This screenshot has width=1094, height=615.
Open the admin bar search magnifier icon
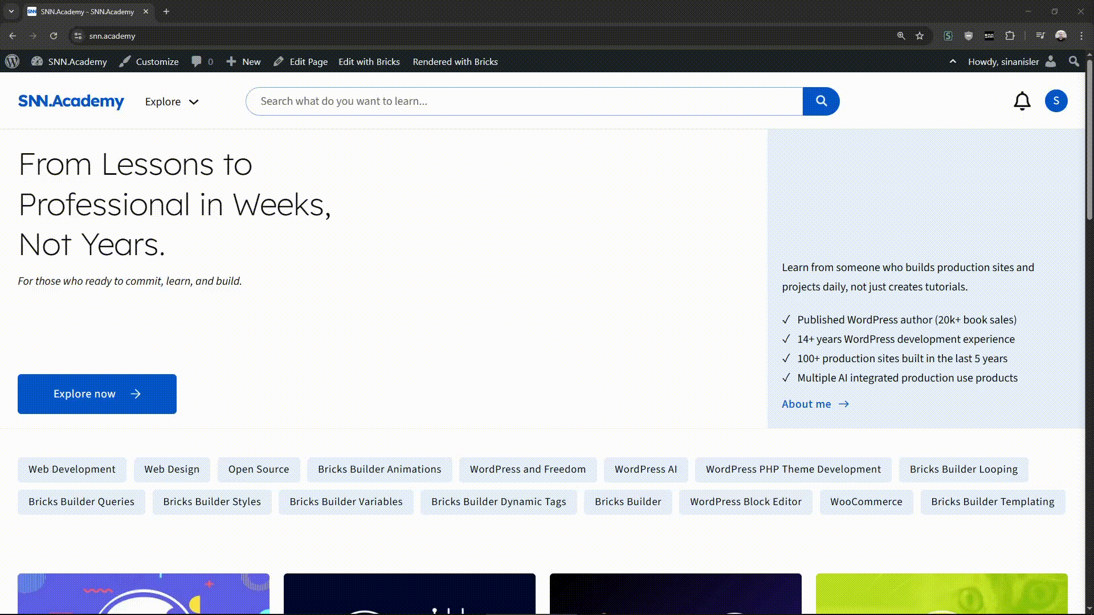[1073, 61]
